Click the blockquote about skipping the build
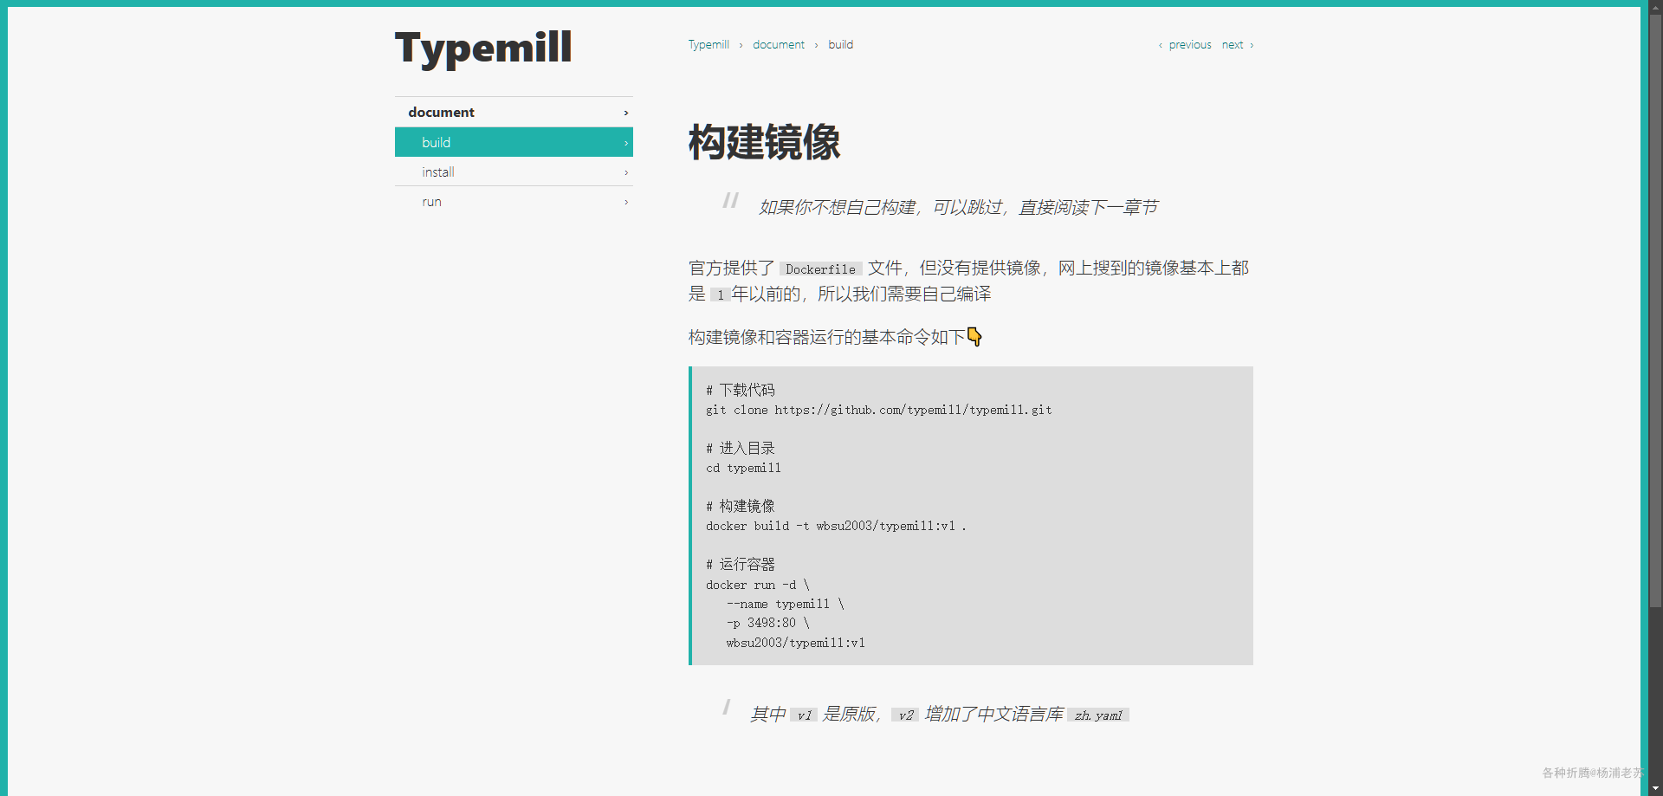The height and width of the screenshot is (796, 1663). [958, 207]
